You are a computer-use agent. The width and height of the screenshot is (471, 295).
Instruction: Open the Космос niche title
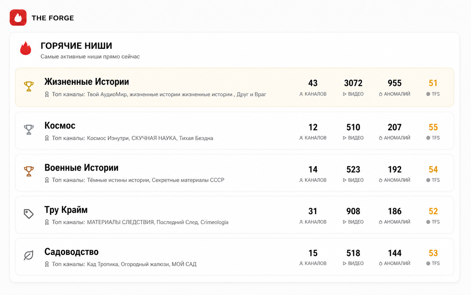pos(60,125)
